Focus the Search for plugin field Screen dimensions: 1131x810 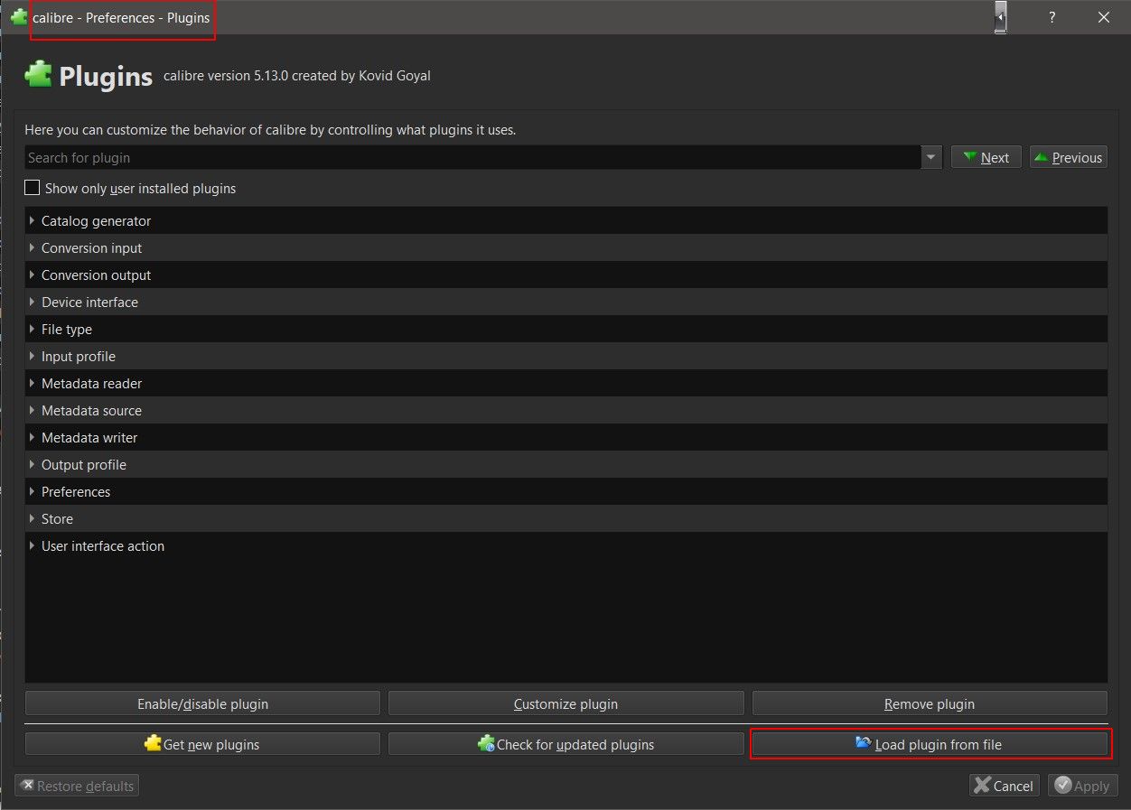pyautogui.click(x=473, y=157)
